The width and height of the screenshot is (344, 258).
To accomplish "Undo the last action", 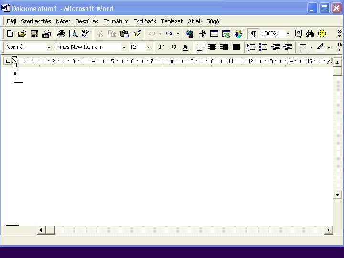I will (x=151, y=34).
